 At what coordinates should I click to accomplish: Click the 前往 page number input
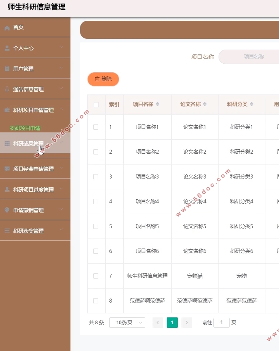[x=221, y=323]
